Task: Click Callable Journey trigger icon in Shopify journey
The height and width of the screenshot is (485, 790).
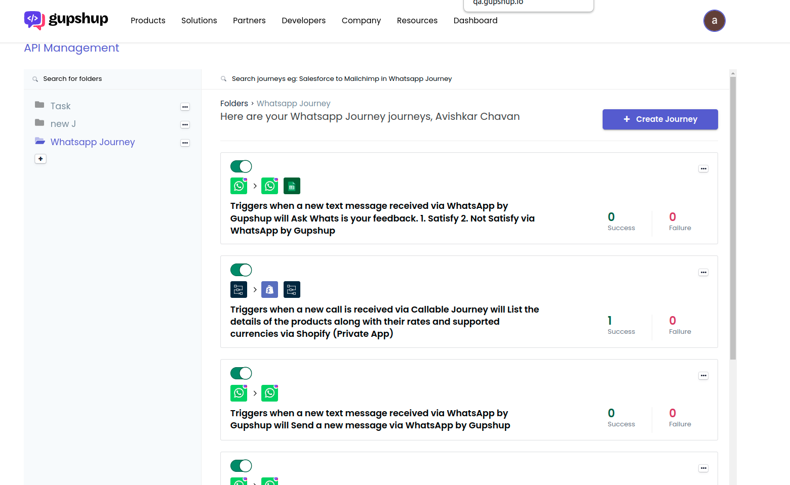Action: (239, 290)
